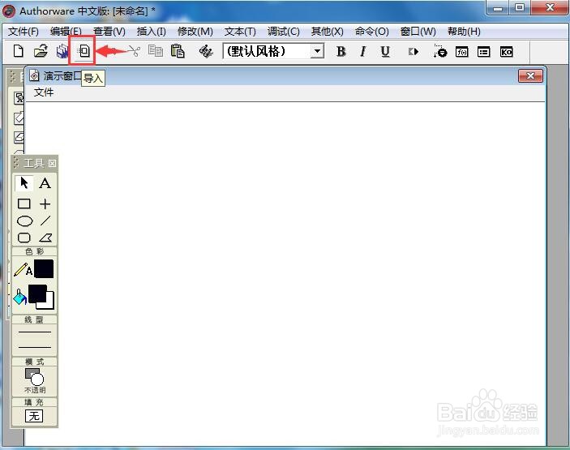Select the Rounded Rectangle tool
This screenshot has width=570, height=450.
(x=24, y=238)
